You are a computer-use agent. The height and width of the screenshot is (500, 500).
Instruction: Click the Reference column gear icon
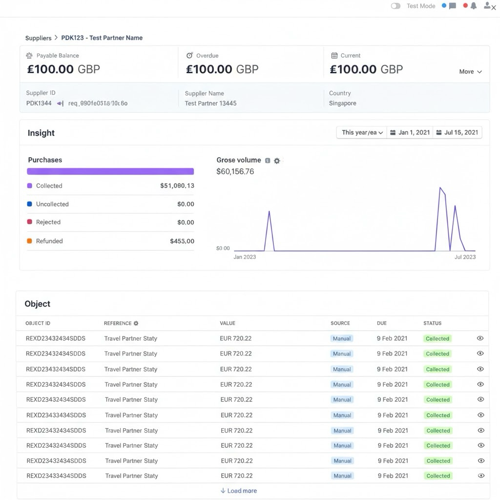[136, 323]
